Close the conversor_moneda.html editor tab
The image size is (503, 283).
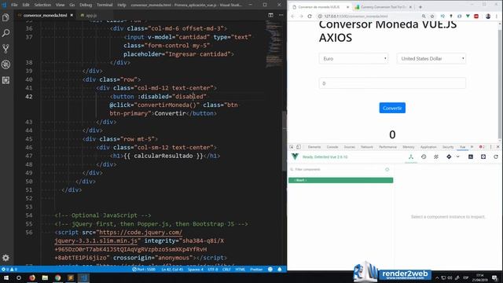72,15
